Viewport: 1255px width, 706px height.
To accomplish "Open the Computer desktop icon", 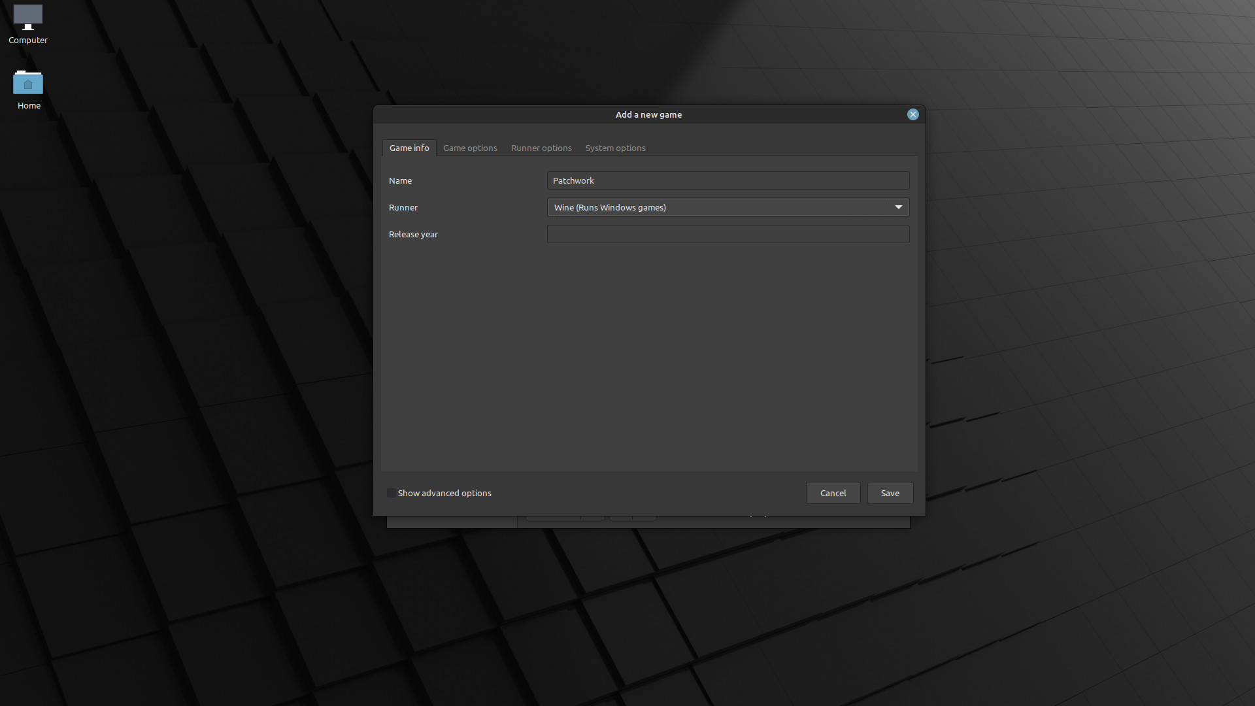I will click(27, 24).
